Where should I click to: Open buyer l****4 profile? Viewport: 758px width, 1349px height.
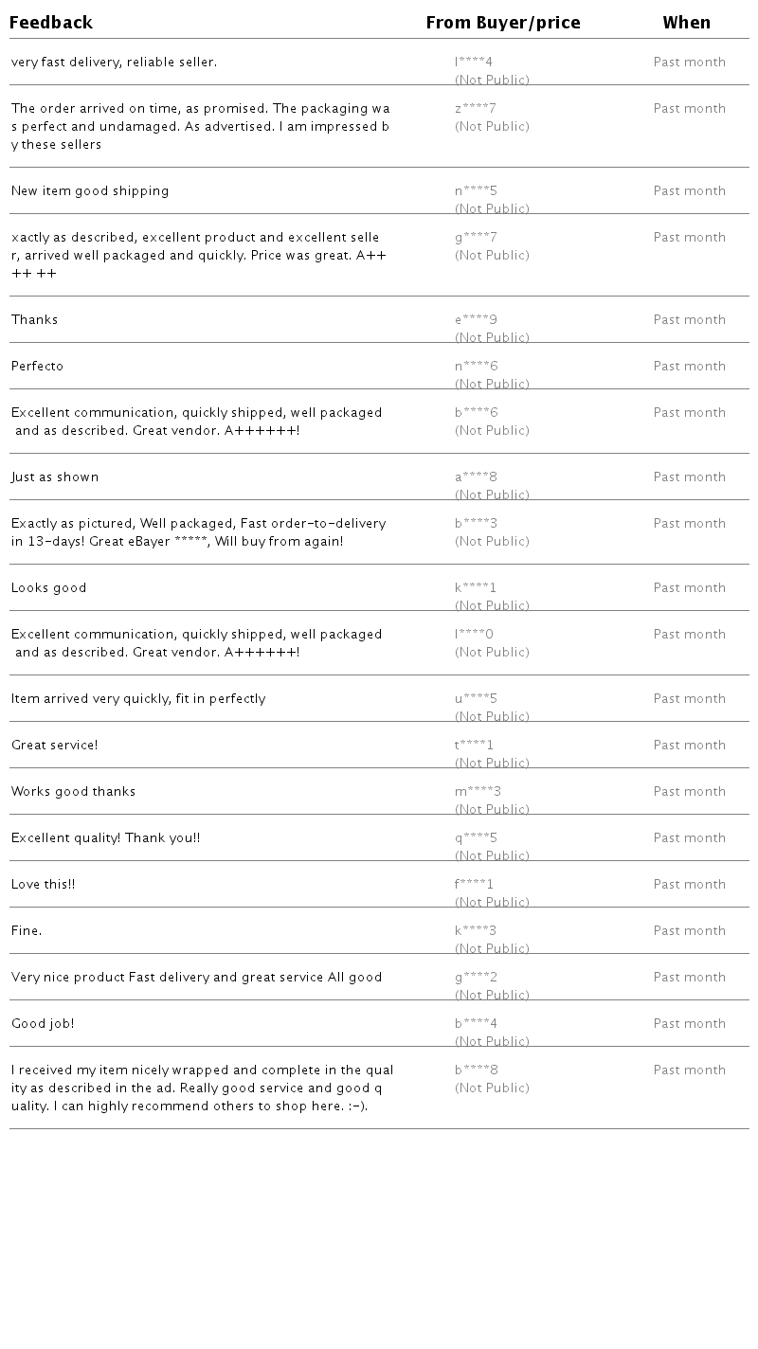click(474, 63)
